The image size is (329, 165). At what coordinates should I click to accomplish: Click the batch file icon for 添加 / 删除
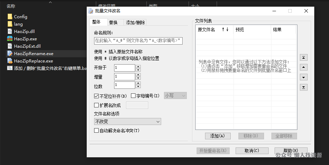coord(10,68)
